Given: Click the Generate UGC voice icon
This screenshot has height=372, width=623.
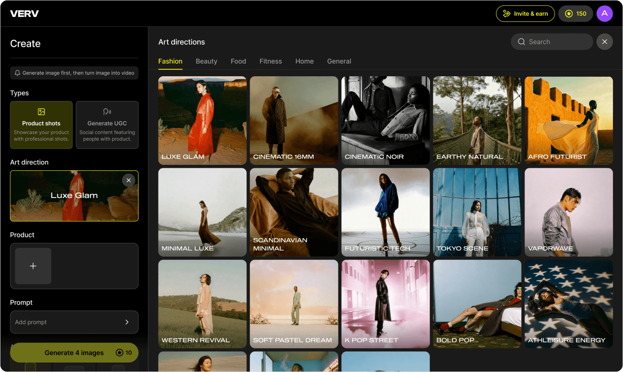Looking at the screenshot, I should (x=107, y=112).
